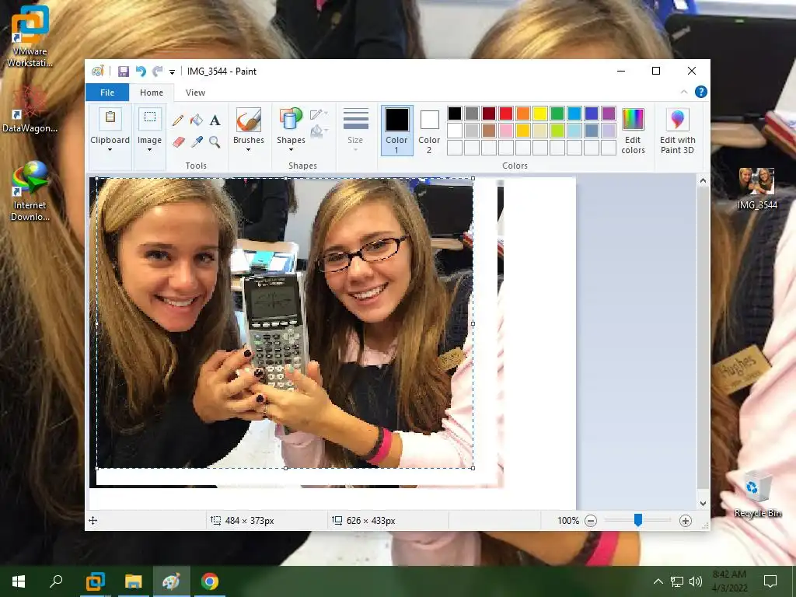Image resolution: width=796 pixels, height=597 pixels.
Task: Click the Clipboard paste icon
Action: 110,118
